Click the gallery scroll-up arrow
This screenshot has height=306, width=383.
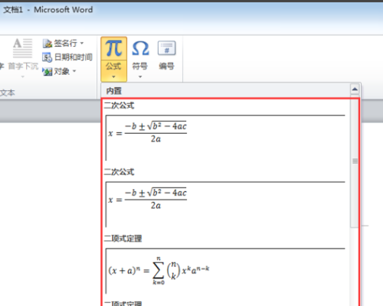coord(355,90)
